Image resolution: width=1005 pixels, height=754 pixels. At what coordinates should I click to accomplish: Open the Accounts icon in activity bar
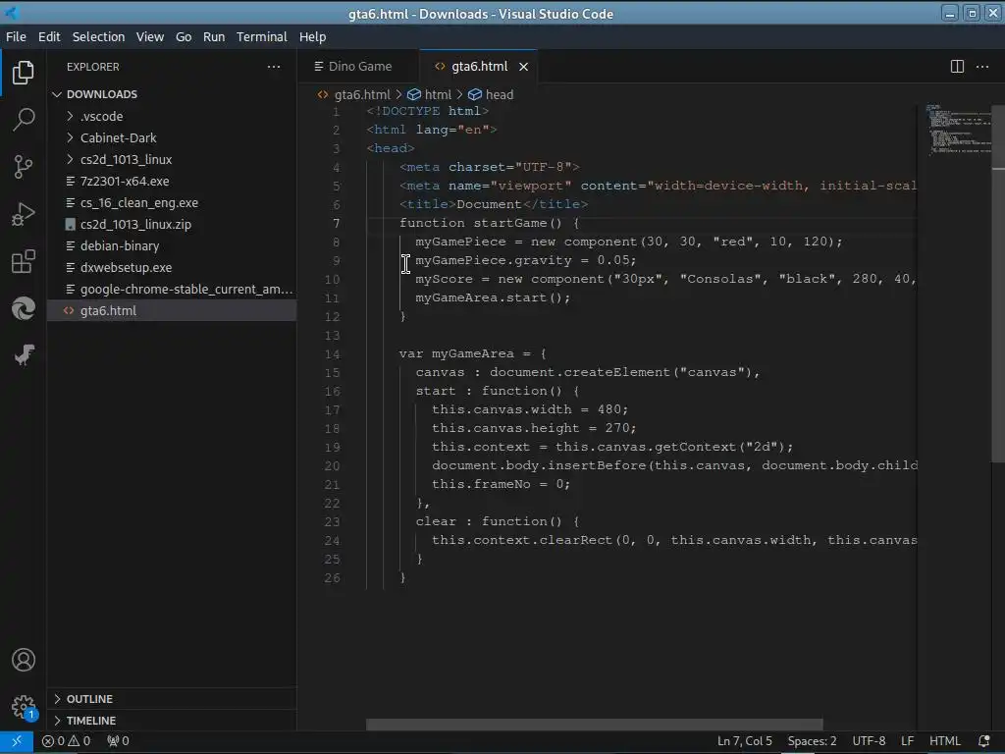point(24,660)
